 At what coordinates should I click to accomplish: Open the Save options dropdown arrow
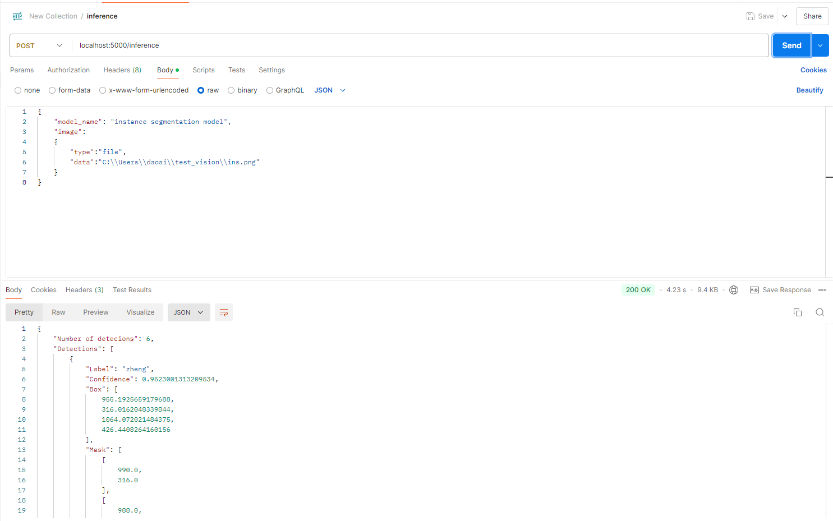click(785, 16)
